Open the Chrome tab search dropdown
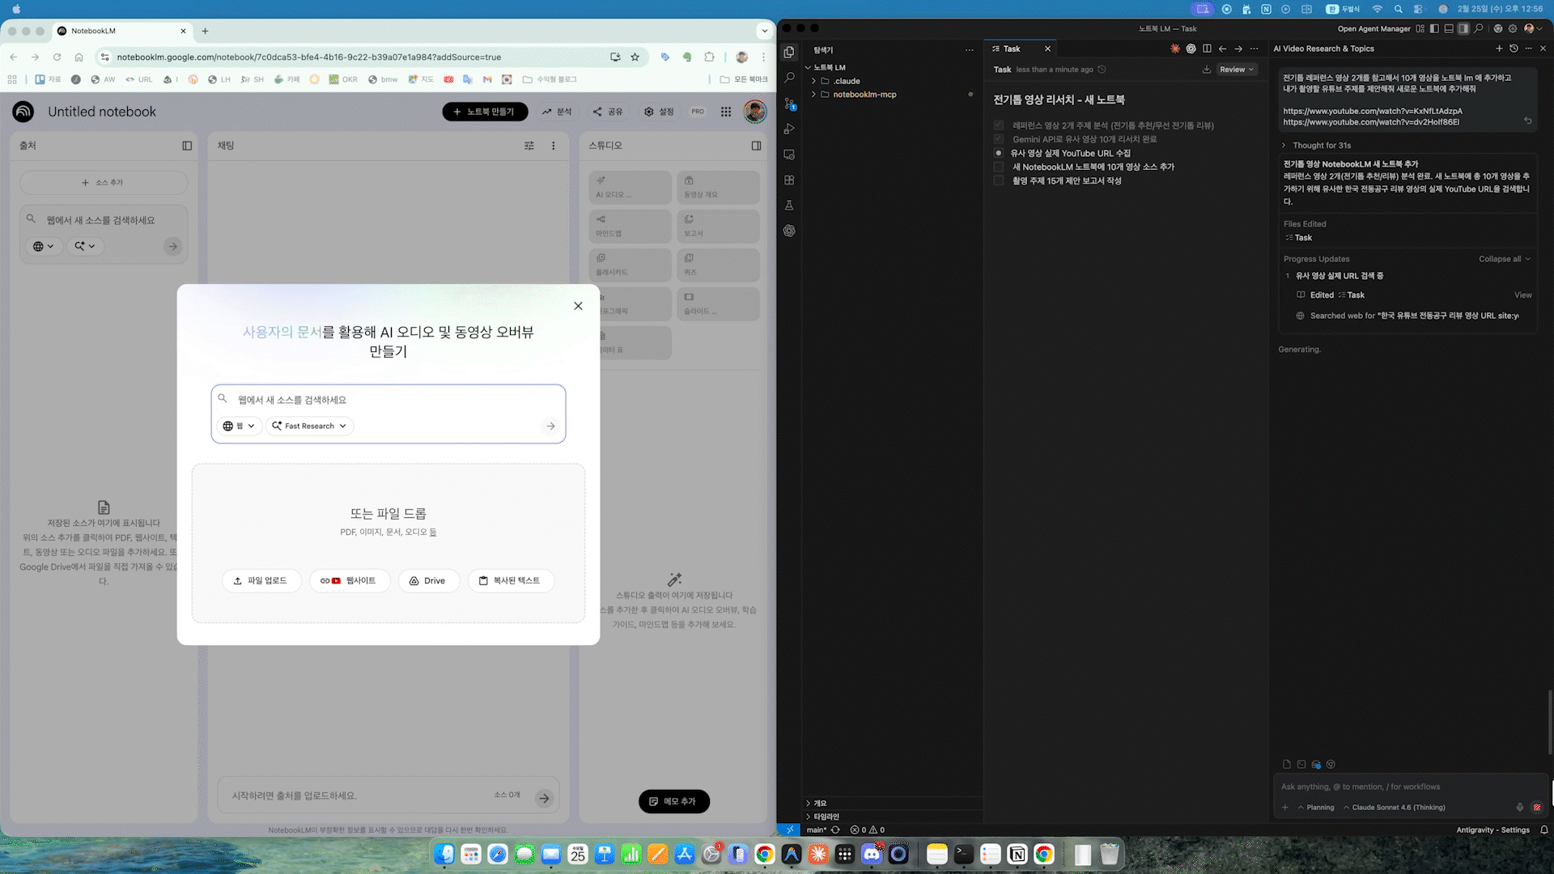Screen dimensions: 1554x874 click(764, 31)
